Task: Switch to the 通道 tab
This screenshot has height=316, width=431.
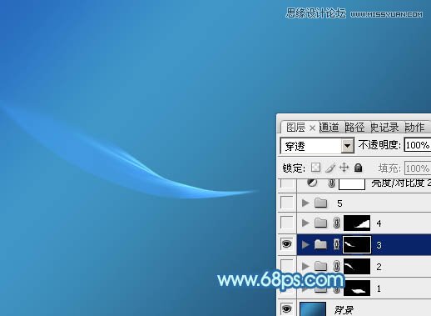Action: tap(329, 128)
